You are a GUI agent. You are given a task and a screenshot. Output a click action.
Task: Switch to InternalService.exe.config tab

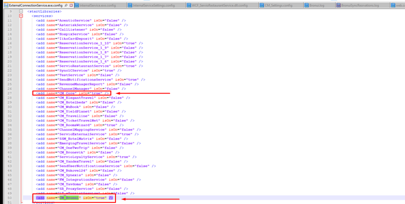[96, 4]
